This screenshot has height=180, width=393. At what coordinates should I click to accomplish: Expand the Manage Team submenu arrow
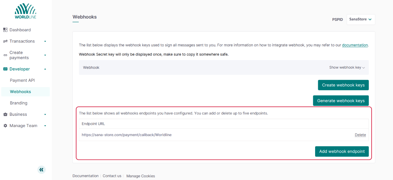click(45, 126)
